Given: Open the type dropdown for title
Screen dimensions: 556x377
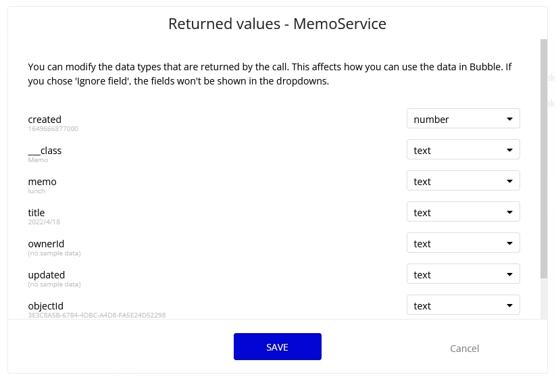Looking at the screenshot, I should coord(463,212).
